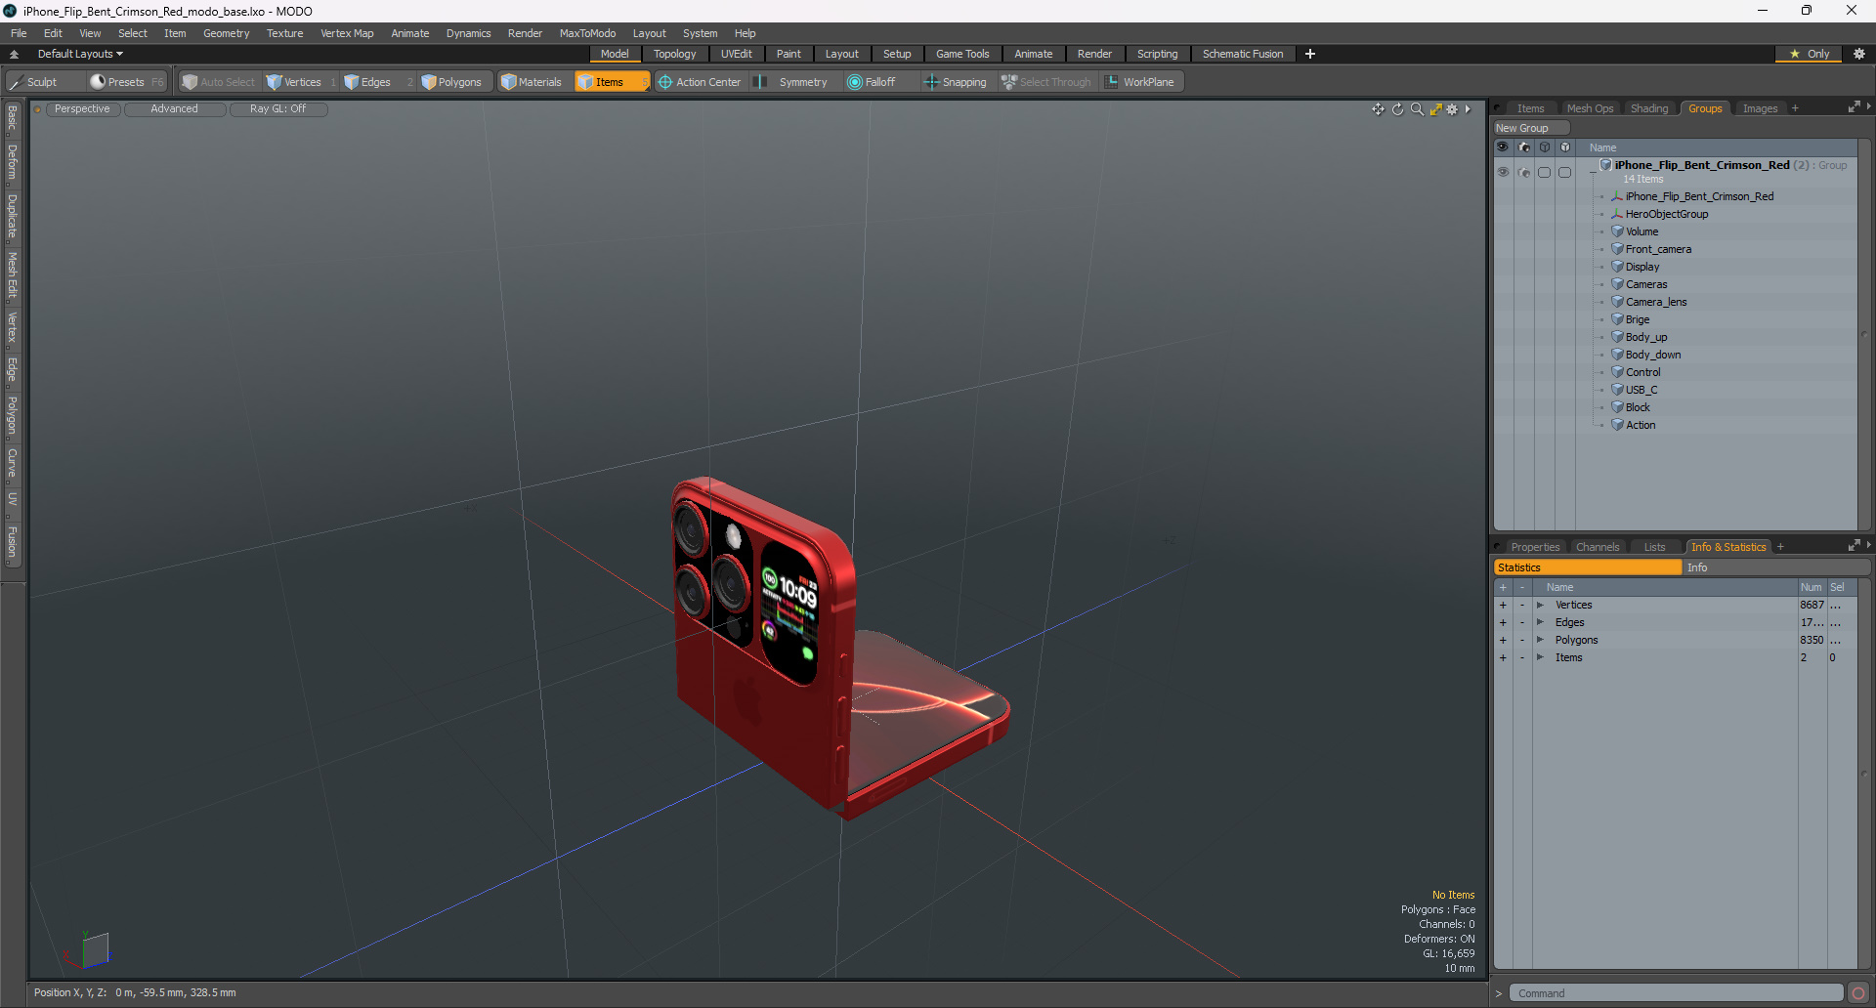1876x1008 pixels.
Task: Select the Body_down item
Action: click(x=1652, y=355)
